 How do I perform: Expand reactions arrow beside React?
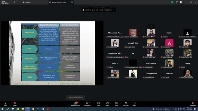tap(110, 103)
